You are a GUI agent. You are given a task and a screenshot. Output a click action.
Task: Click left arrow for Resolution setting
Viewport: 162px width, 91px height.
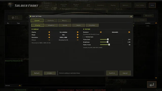tap(49, 37)
